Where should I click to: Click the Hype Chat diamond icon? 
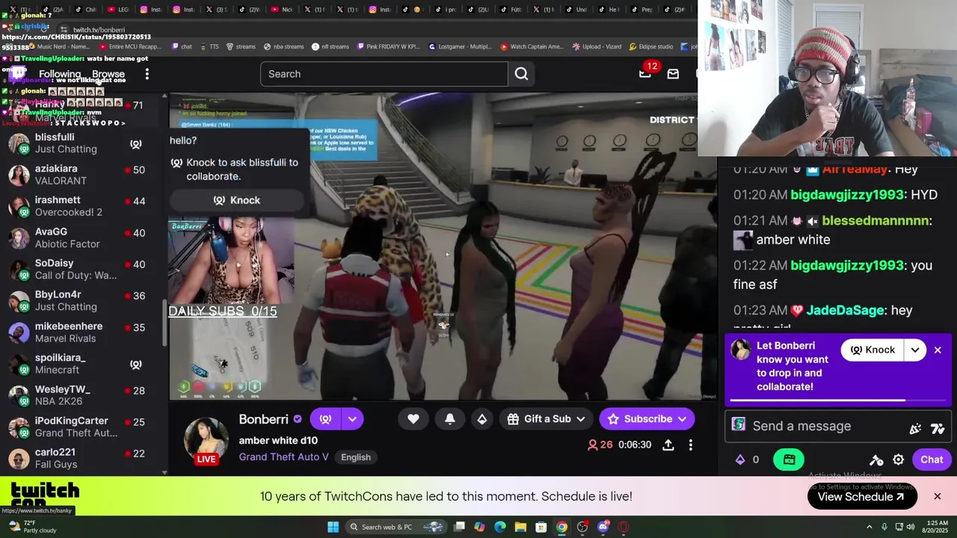482,419
